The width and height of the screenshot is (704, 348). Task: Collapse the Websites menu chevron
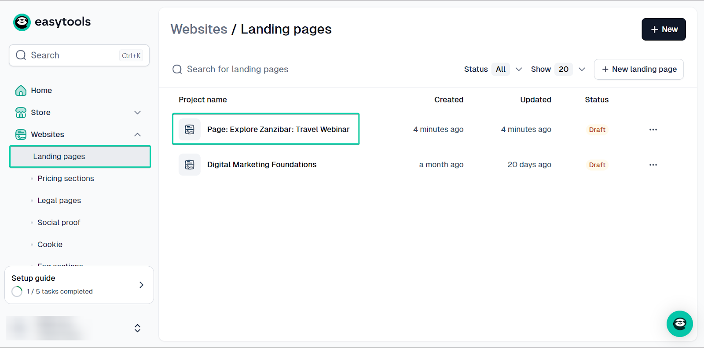click(x=138, y=135)
